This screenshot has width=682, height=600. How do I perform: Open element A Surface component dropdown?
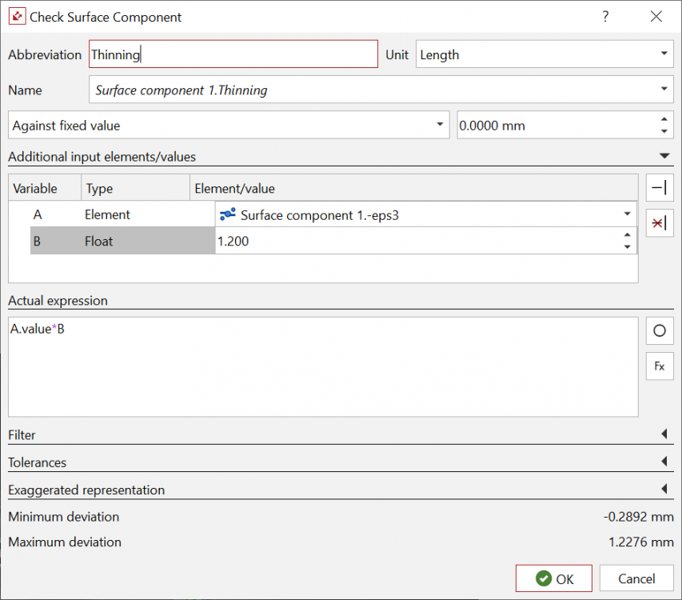pyautogui.click(x=627, y=214)
